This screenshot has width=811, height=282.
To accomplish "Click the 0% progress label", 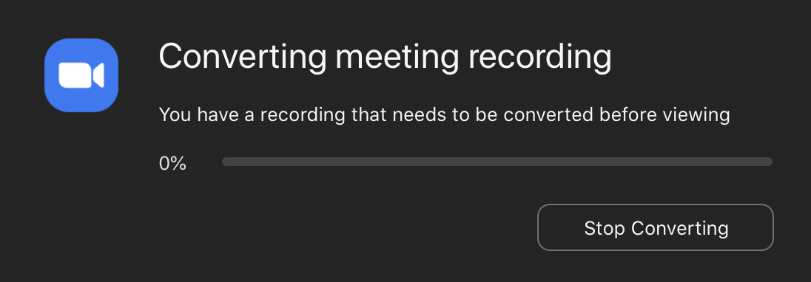I will coord(172,163).
